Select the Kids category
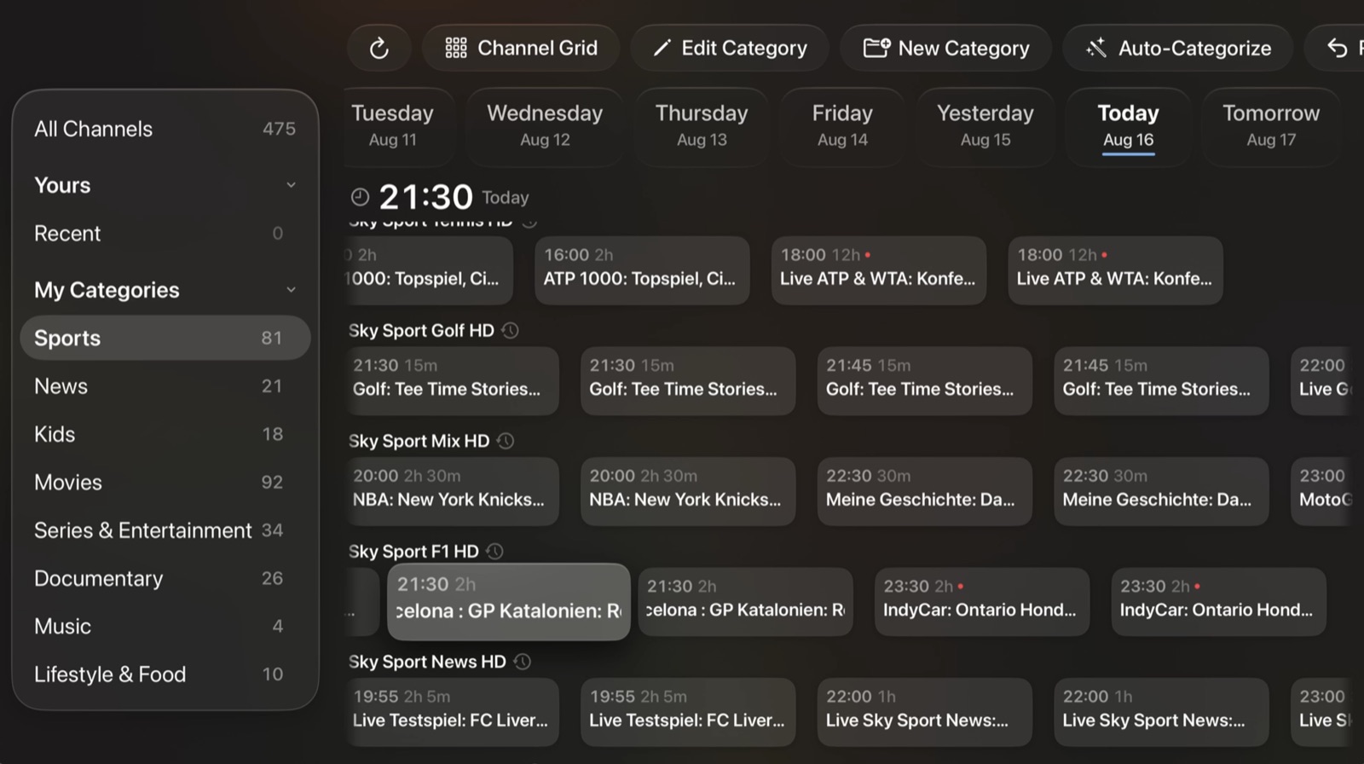The width and height of the screenshot is (1364, 764). pos(165,434)
